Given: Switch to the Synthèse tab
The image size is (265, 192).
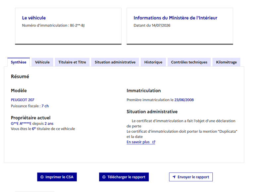Looking at the screenshot, I should (x=19, y=62).
